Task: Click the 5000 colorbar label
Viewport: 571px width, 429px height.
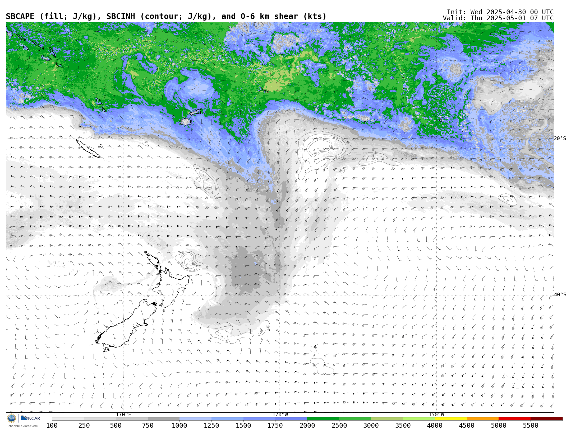Action: click(x=499, y=426)
